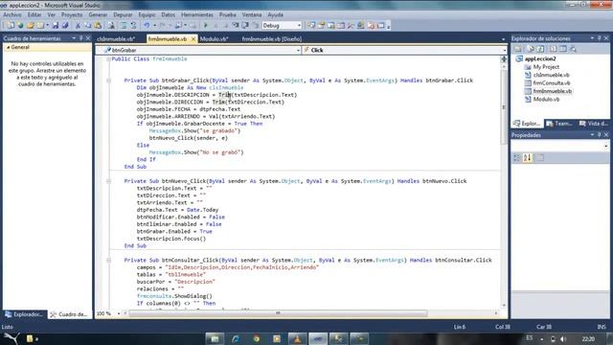Click the View Designer icon in Solution Explorer
Viewport: 613px width, 345px height.
(563, 49)
